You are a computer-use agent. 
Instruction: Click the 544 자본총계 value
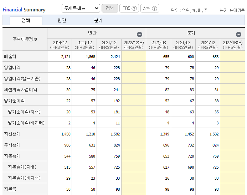coord(67,156)
